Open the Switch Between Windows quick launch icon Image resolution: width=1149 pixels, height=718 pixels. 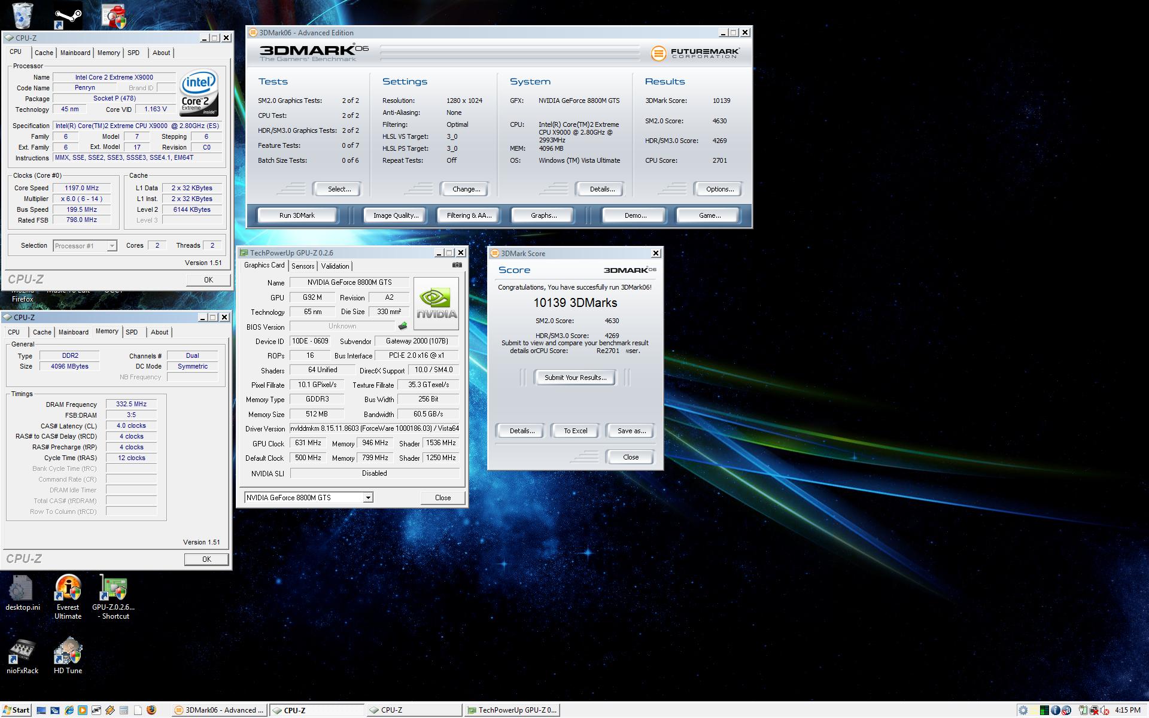coord(55,710)
